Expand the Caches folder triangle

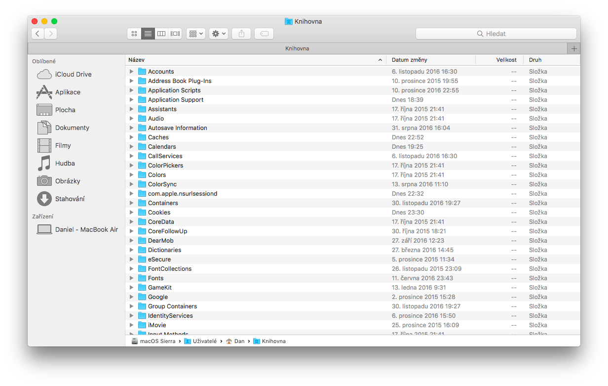coord(131,137)
